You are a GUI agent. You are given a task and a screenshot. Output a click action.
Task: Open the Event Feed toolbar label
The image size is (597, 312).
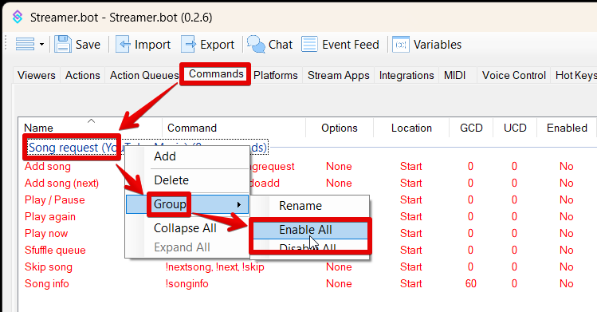[x=350, y=45]
